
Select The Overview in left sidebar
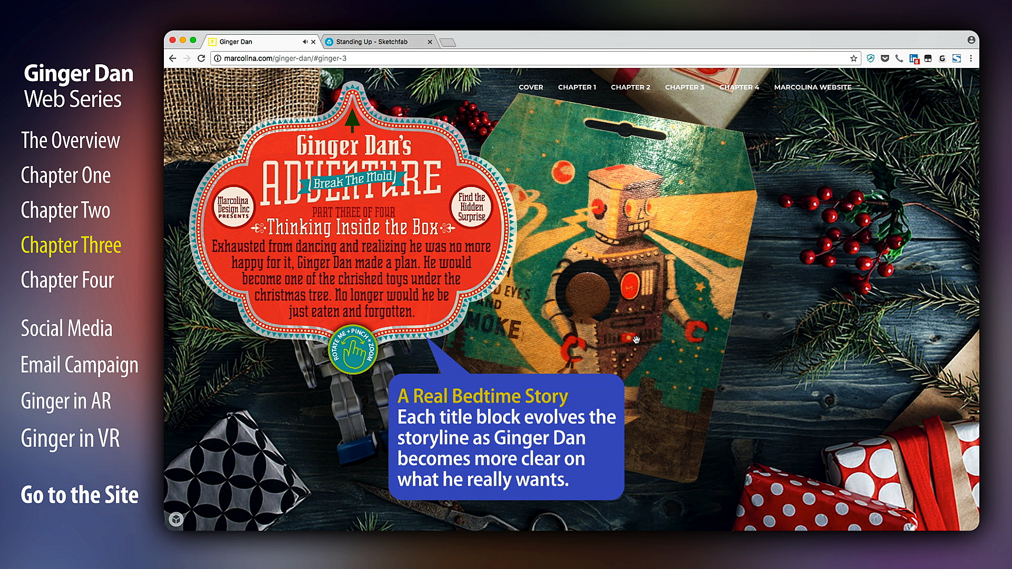coord(71,141)
